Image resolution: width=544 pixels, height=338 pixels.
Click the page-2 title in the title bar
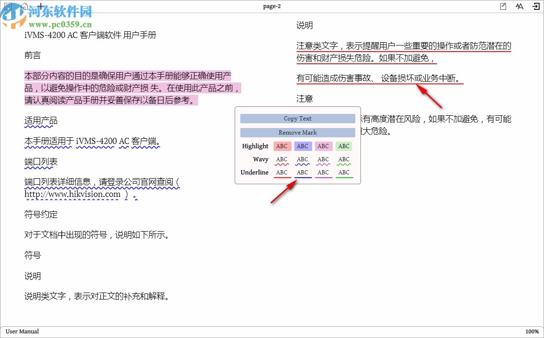[272, 6]
